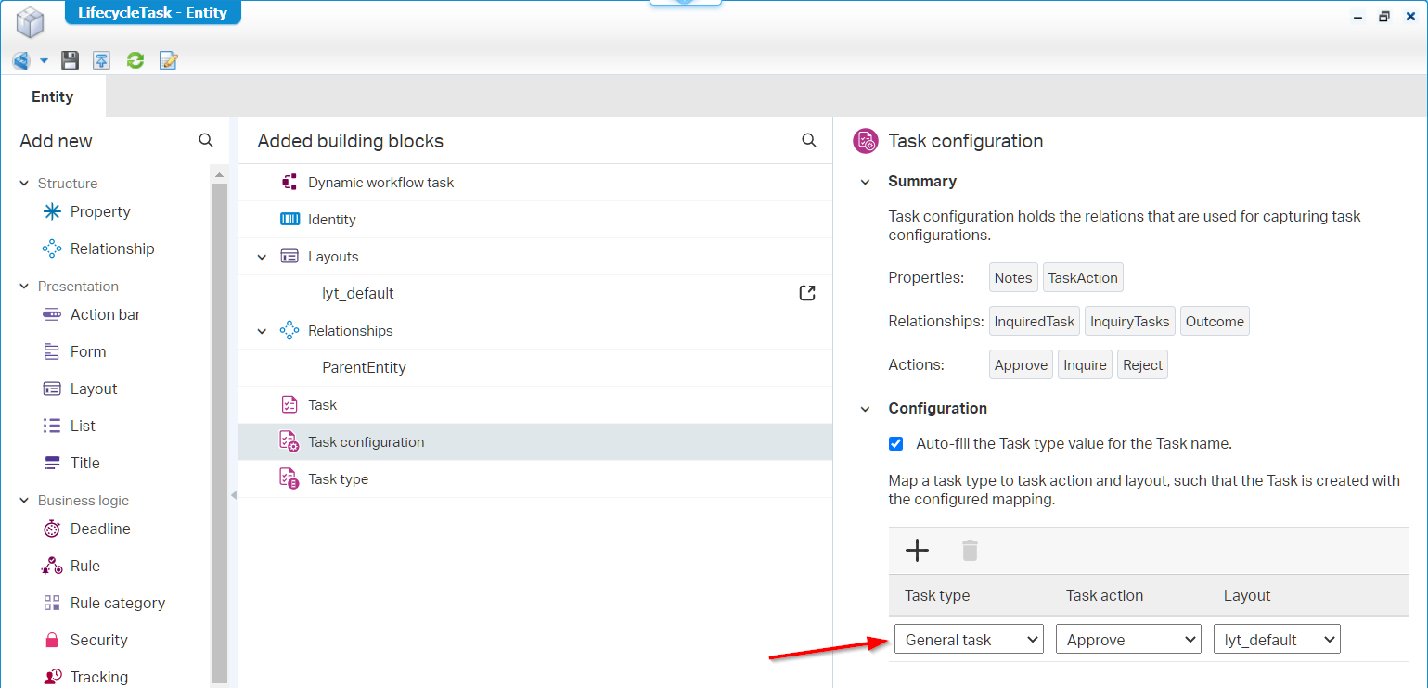Add a Relationship building block
Screen dimensions: 1428x688
pyautogui.click(x=111, y=248)
